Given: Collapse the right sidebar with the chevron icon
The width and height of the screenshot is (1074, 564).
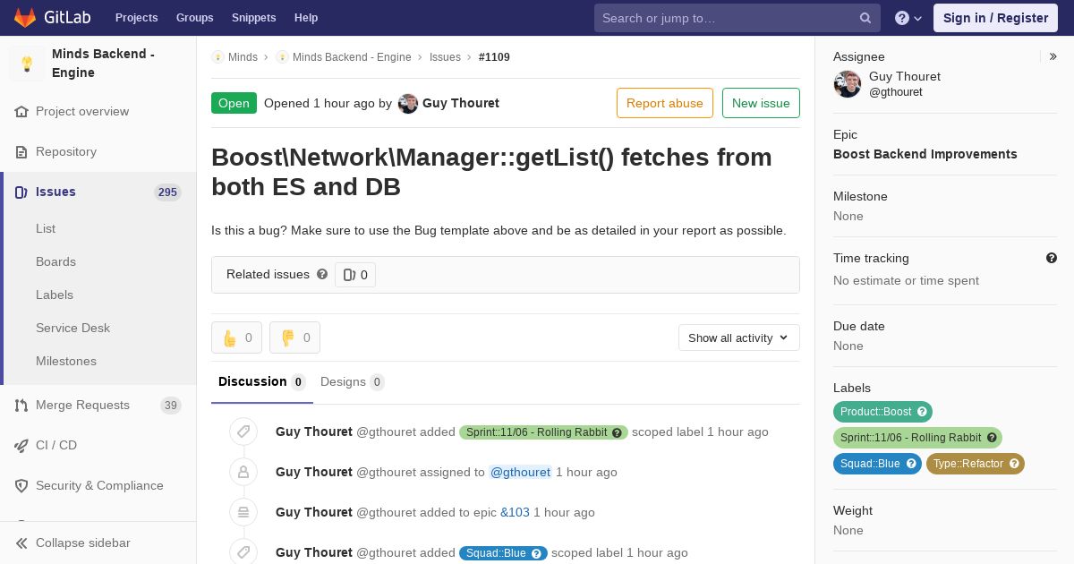Looking at the screenshot, I should pos(1053,56).
